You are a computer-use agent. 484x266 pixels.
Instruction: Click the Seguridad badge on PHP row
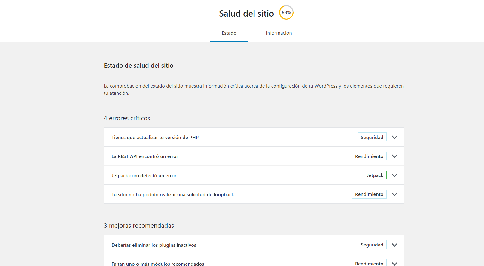[372, 137]
